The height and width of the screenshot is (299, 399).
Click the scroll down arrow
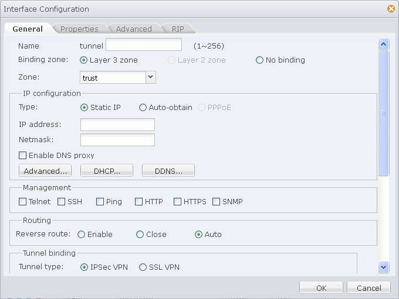tap(384, 267)
